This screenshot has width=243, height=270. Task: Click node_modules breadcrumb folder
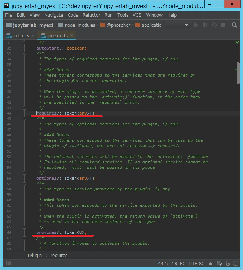click(77, 25)
